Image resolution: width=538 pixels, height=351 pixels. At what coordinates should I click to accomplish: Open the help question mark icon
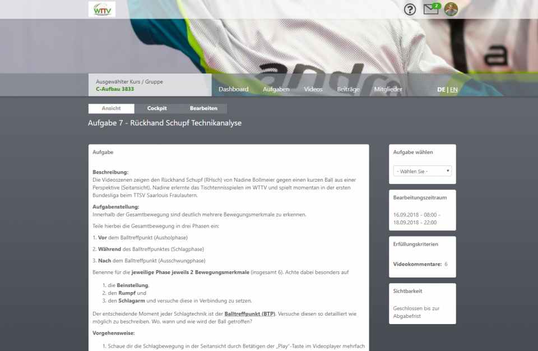point(410,10)
